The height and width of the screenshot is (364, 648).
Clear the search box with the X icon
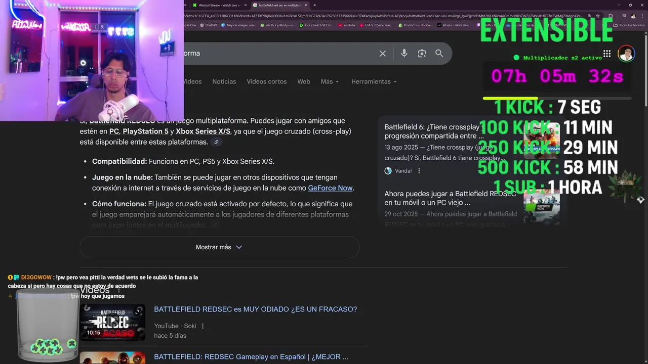(x=383, y=53)
